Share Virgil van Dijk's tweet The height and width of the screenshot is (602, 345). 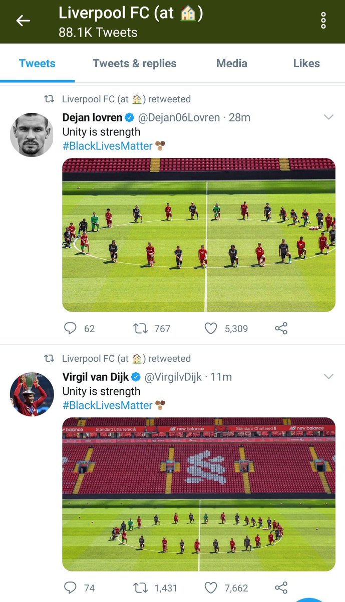click(281, 588)
